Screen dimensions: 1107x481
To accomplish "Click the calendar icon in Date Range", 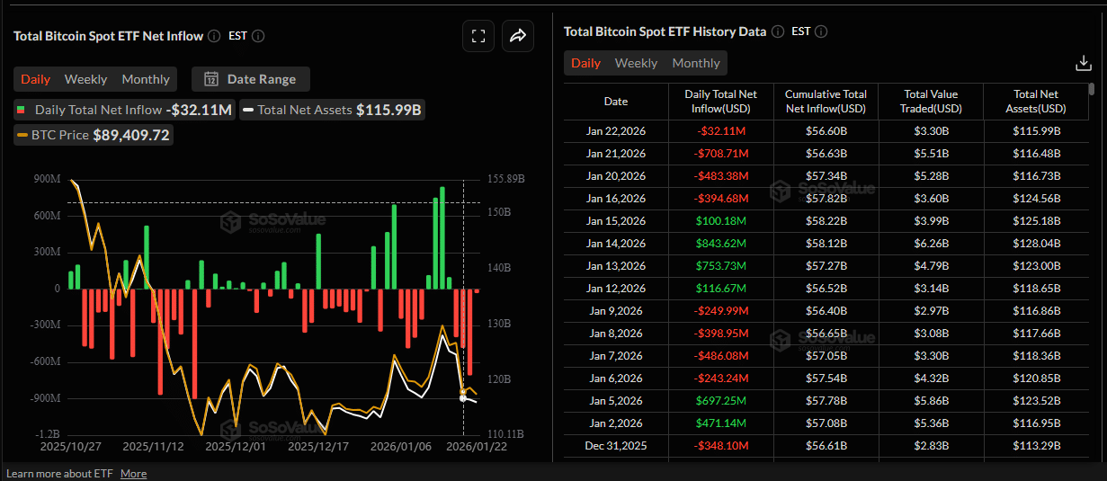I will [x=211, y=79].
